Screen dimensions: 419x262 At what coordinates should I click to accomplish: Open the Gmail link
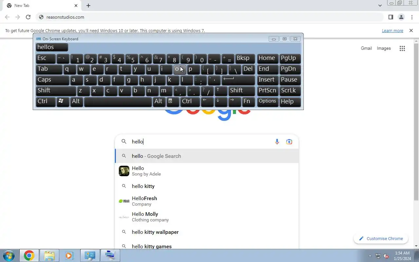tap(366, 48)
